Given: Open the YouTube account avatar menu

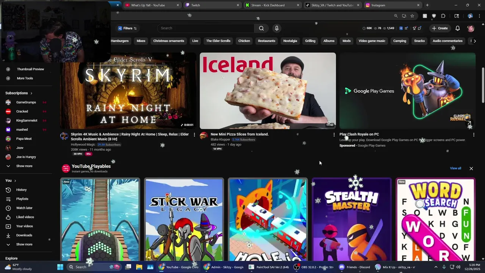Looking at the screenshot, I should 471,28.
